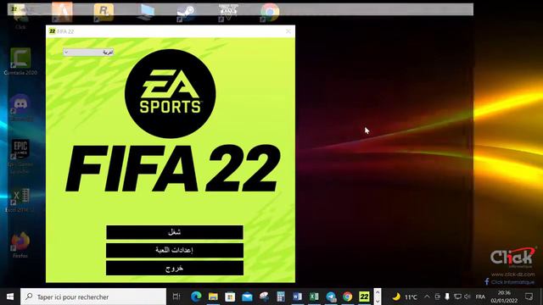The height and width of the screenshot is (305, 543).
Task: Open Steam desktop shortcut
Action: click(x=186, y=13)
